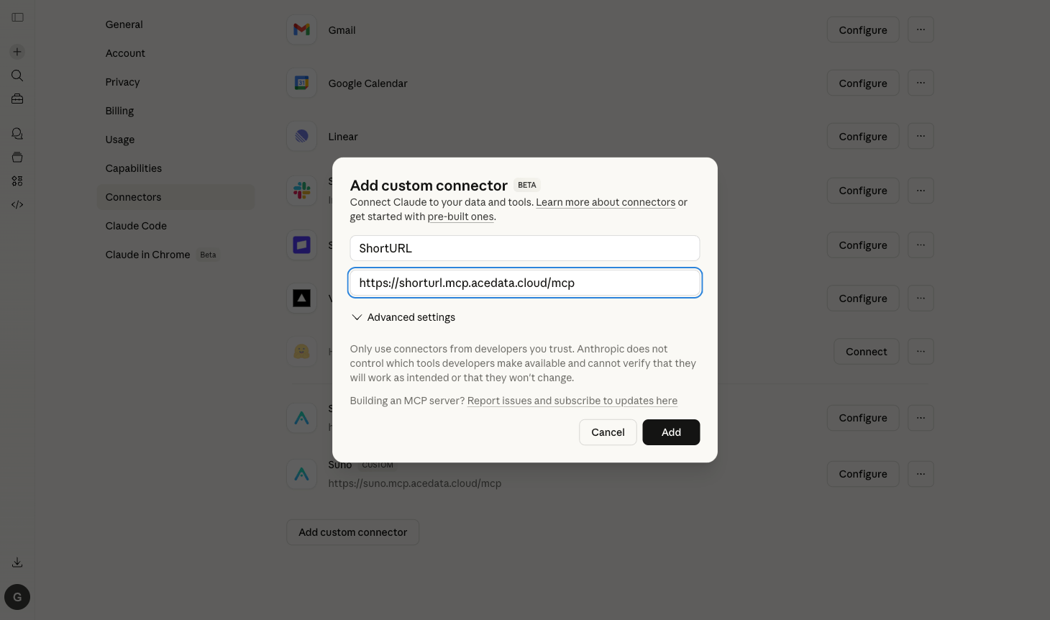
Task: Open the user avatar G menu
Action: (x=17, y=597)
